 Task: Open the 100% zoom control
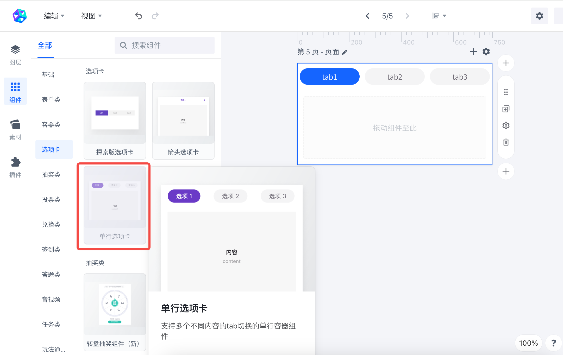pyautogui.click(x=528, y=343)
